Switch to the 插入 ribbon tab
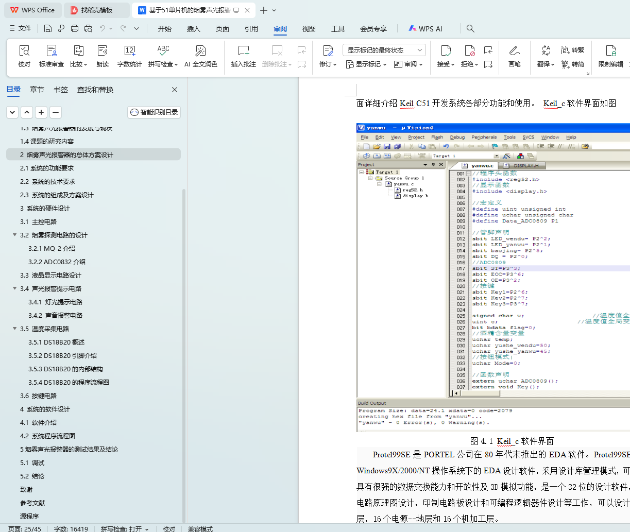 coord(194,29)
